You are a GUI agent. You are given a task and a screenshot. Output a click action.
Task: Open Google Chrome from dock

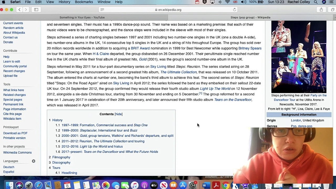[225, 185]
